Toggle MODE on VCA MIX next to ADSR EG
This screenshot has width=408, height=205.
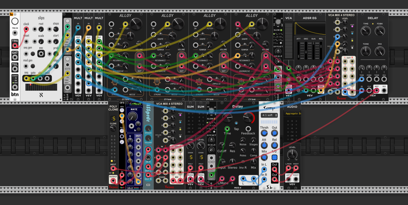(352, 27)
